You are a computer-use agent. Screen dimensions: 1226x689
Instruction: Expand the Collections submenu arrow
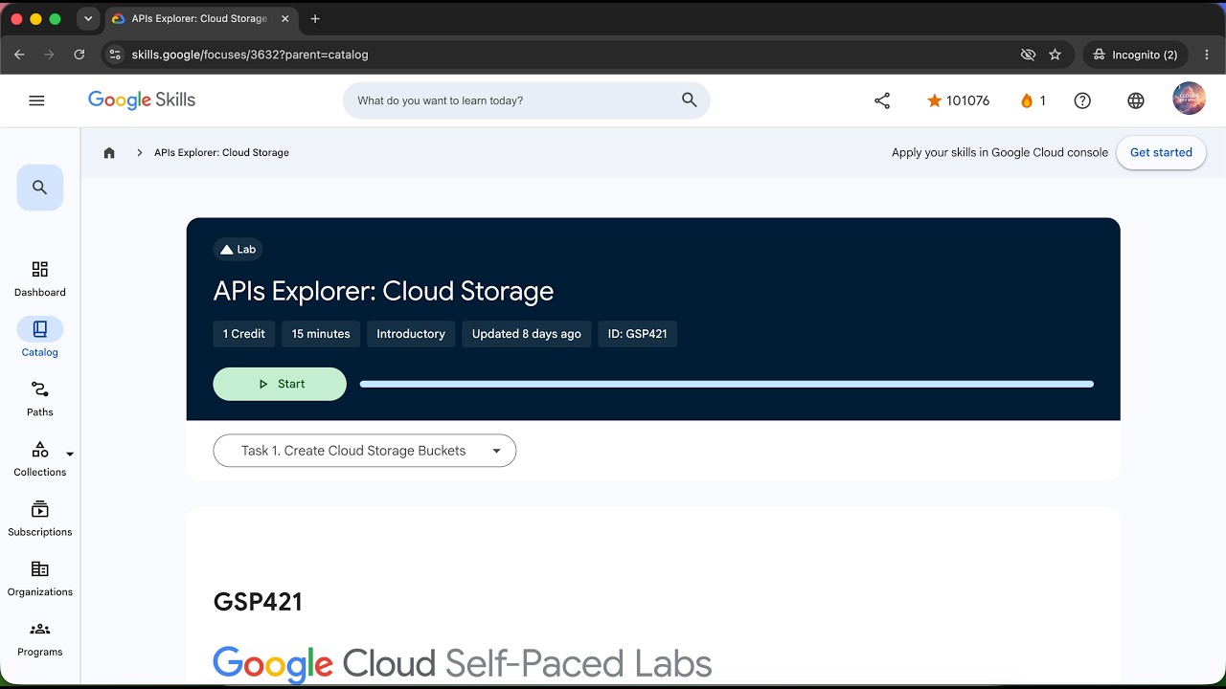pyautogui.click(x=70, y=455)
